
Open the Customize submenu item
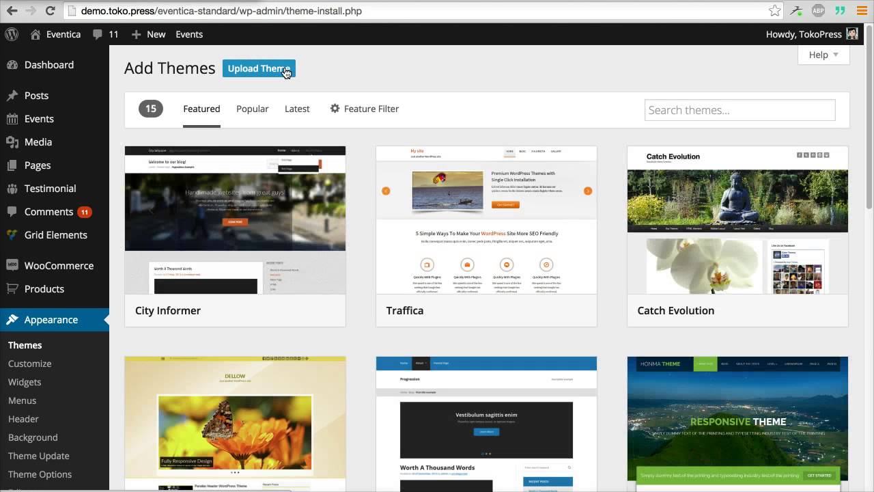point(30,364)
